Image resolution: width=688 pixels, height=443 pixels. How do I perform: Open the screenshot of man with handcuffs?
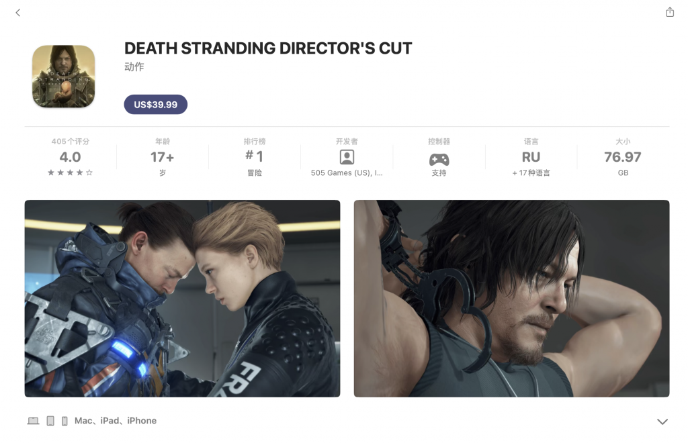coord(511,299)
